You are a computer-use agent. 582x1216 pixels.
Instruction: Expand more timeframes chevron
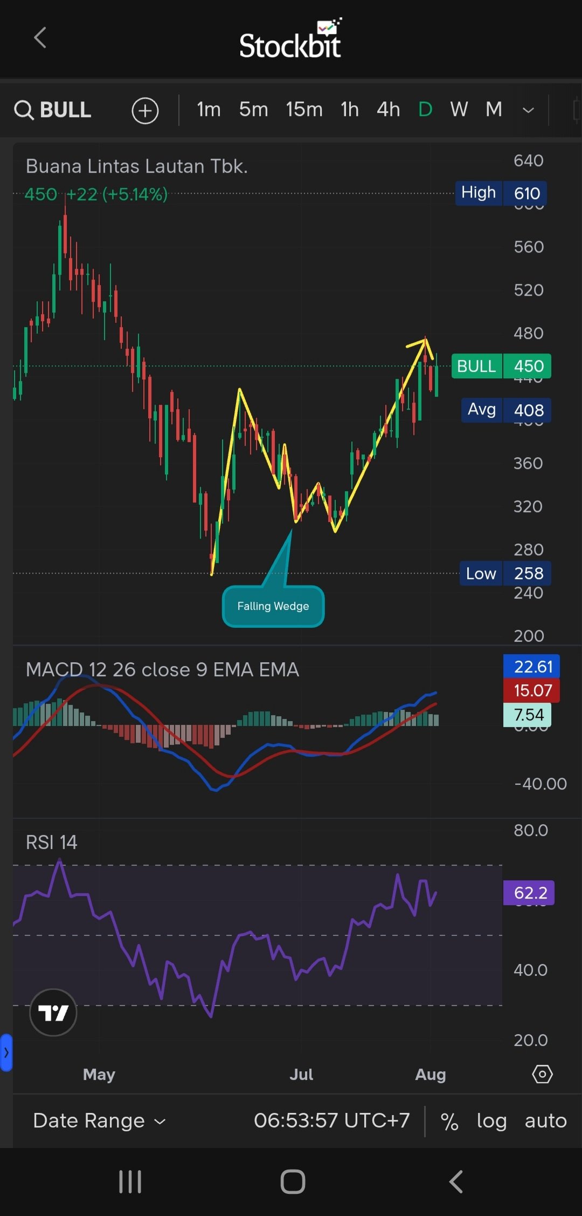pyautogui.click(x=528, y=110)
